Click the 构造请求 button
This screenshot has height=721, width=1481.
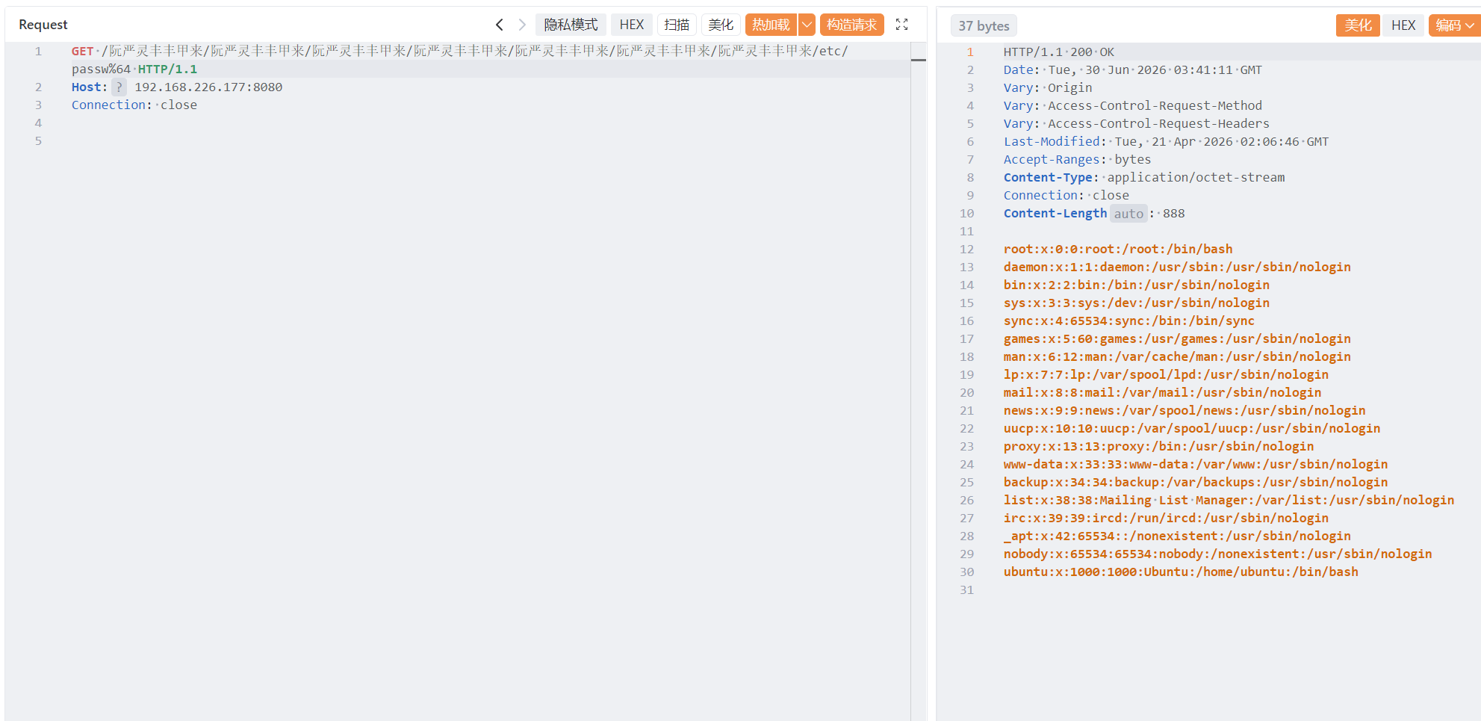851,25
